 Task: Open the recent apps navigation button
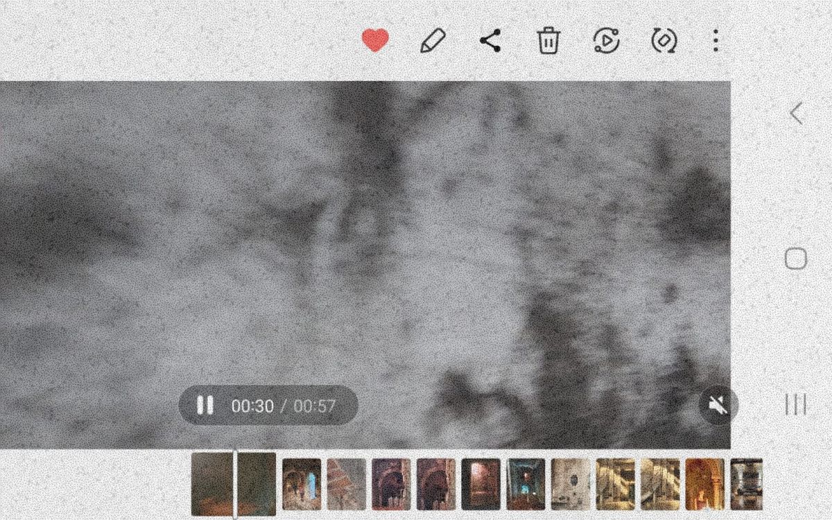point(796,405)
